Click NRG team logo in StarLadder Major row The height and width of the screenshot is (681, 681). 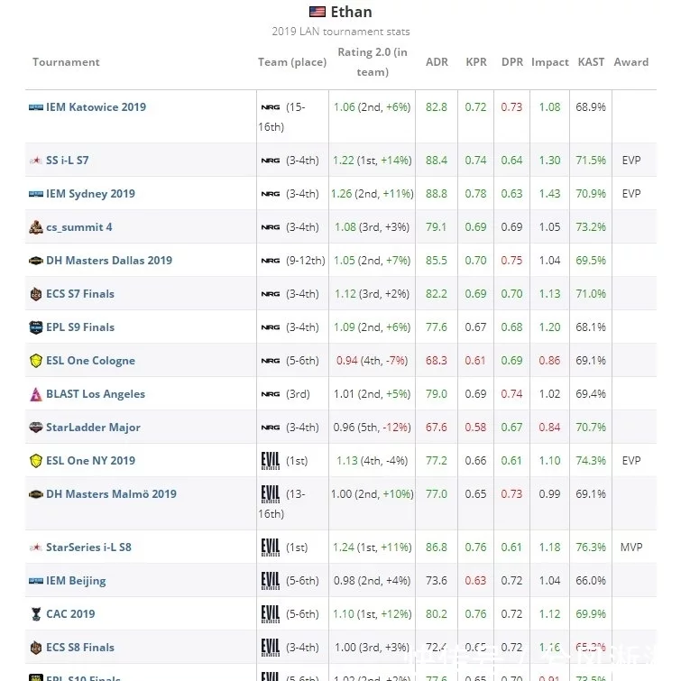pyautogui.click(x=271, y=428)
